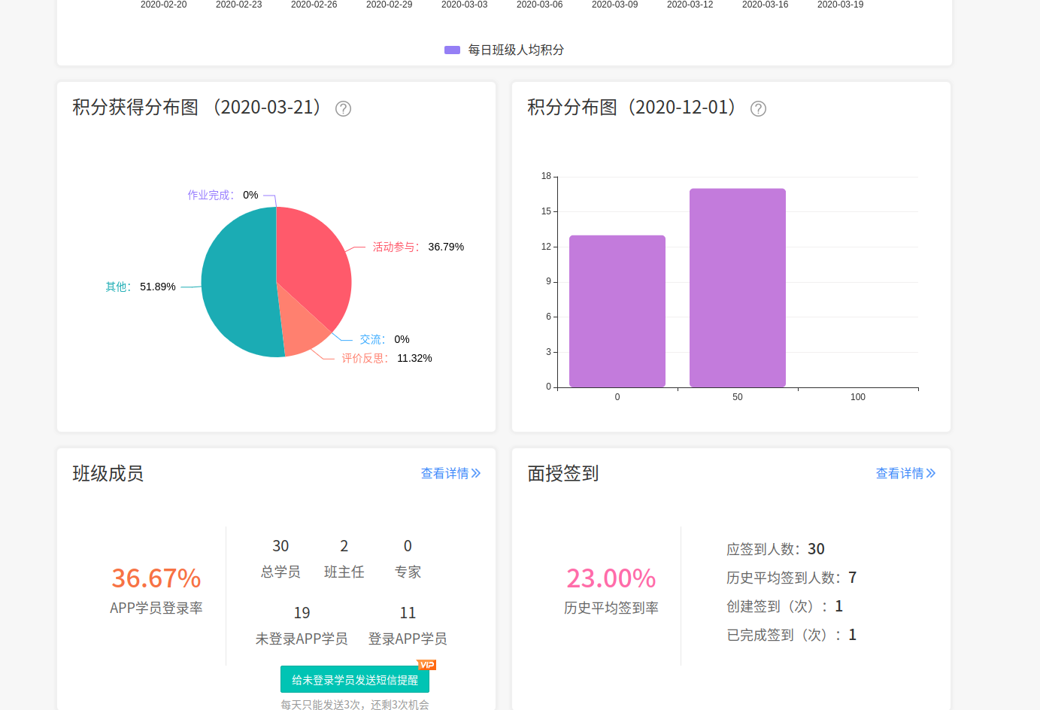Click the 2020-02-20 date axis label
This screenshot has width=1040, height=710.
[163, 5]
